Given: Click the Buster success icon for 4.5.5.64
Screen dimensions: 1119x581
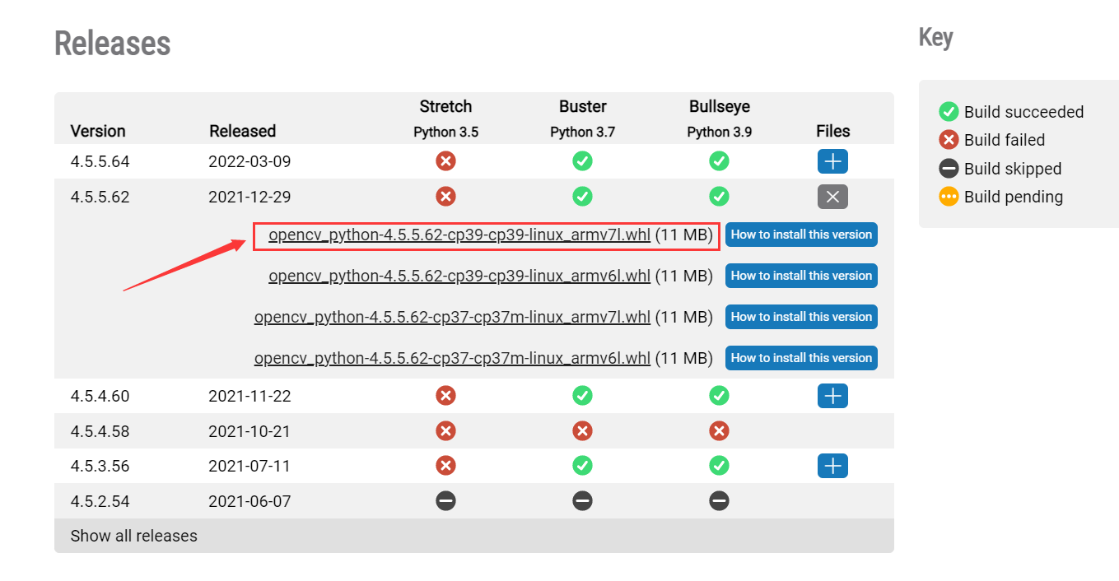Looking at the screenshot, I should click(582, 161).
